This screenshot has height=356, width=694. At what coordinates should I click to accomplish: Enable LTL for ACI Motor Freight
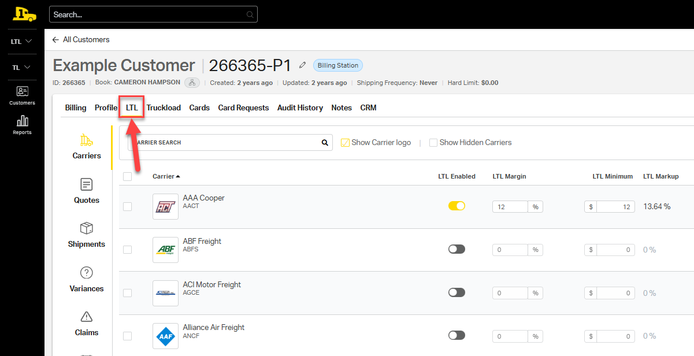(x=457, y=292)
